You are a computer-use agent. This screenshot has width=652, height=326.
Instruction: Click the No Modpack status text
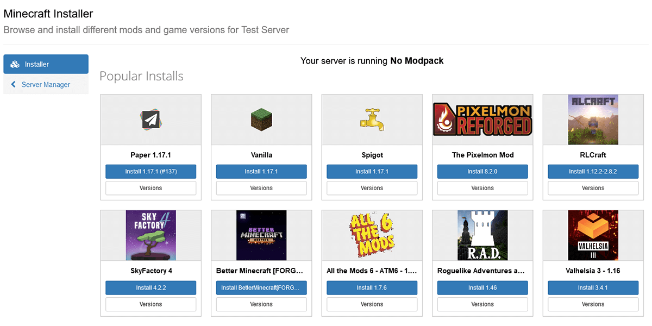tap(417, 61)
